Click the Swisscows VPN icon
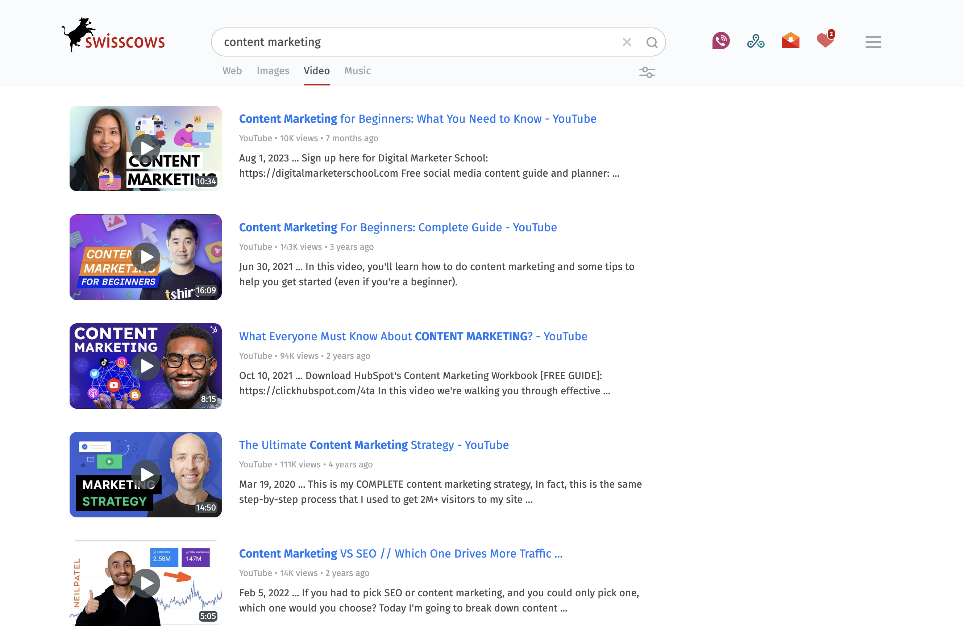This screenshot has height=643, width=964. pyautogui.click(x=756, y=41)
